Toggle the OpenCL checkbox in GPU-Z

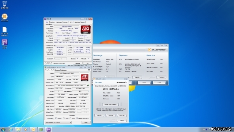tap(56, 118)
